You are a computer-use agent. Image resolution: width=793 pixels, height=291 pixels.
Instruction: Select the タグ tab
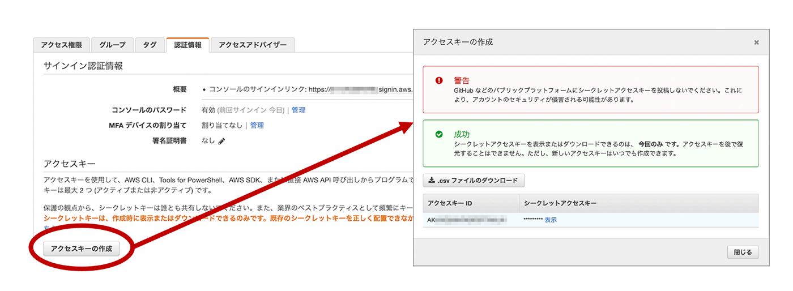pyautogui.click(x=150, y=45)
